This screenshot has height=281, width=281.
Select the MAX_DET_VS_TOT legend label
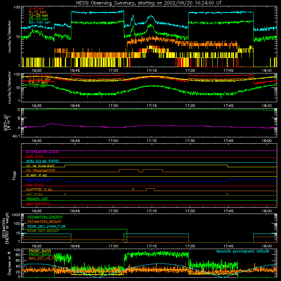tap(43, 258)
